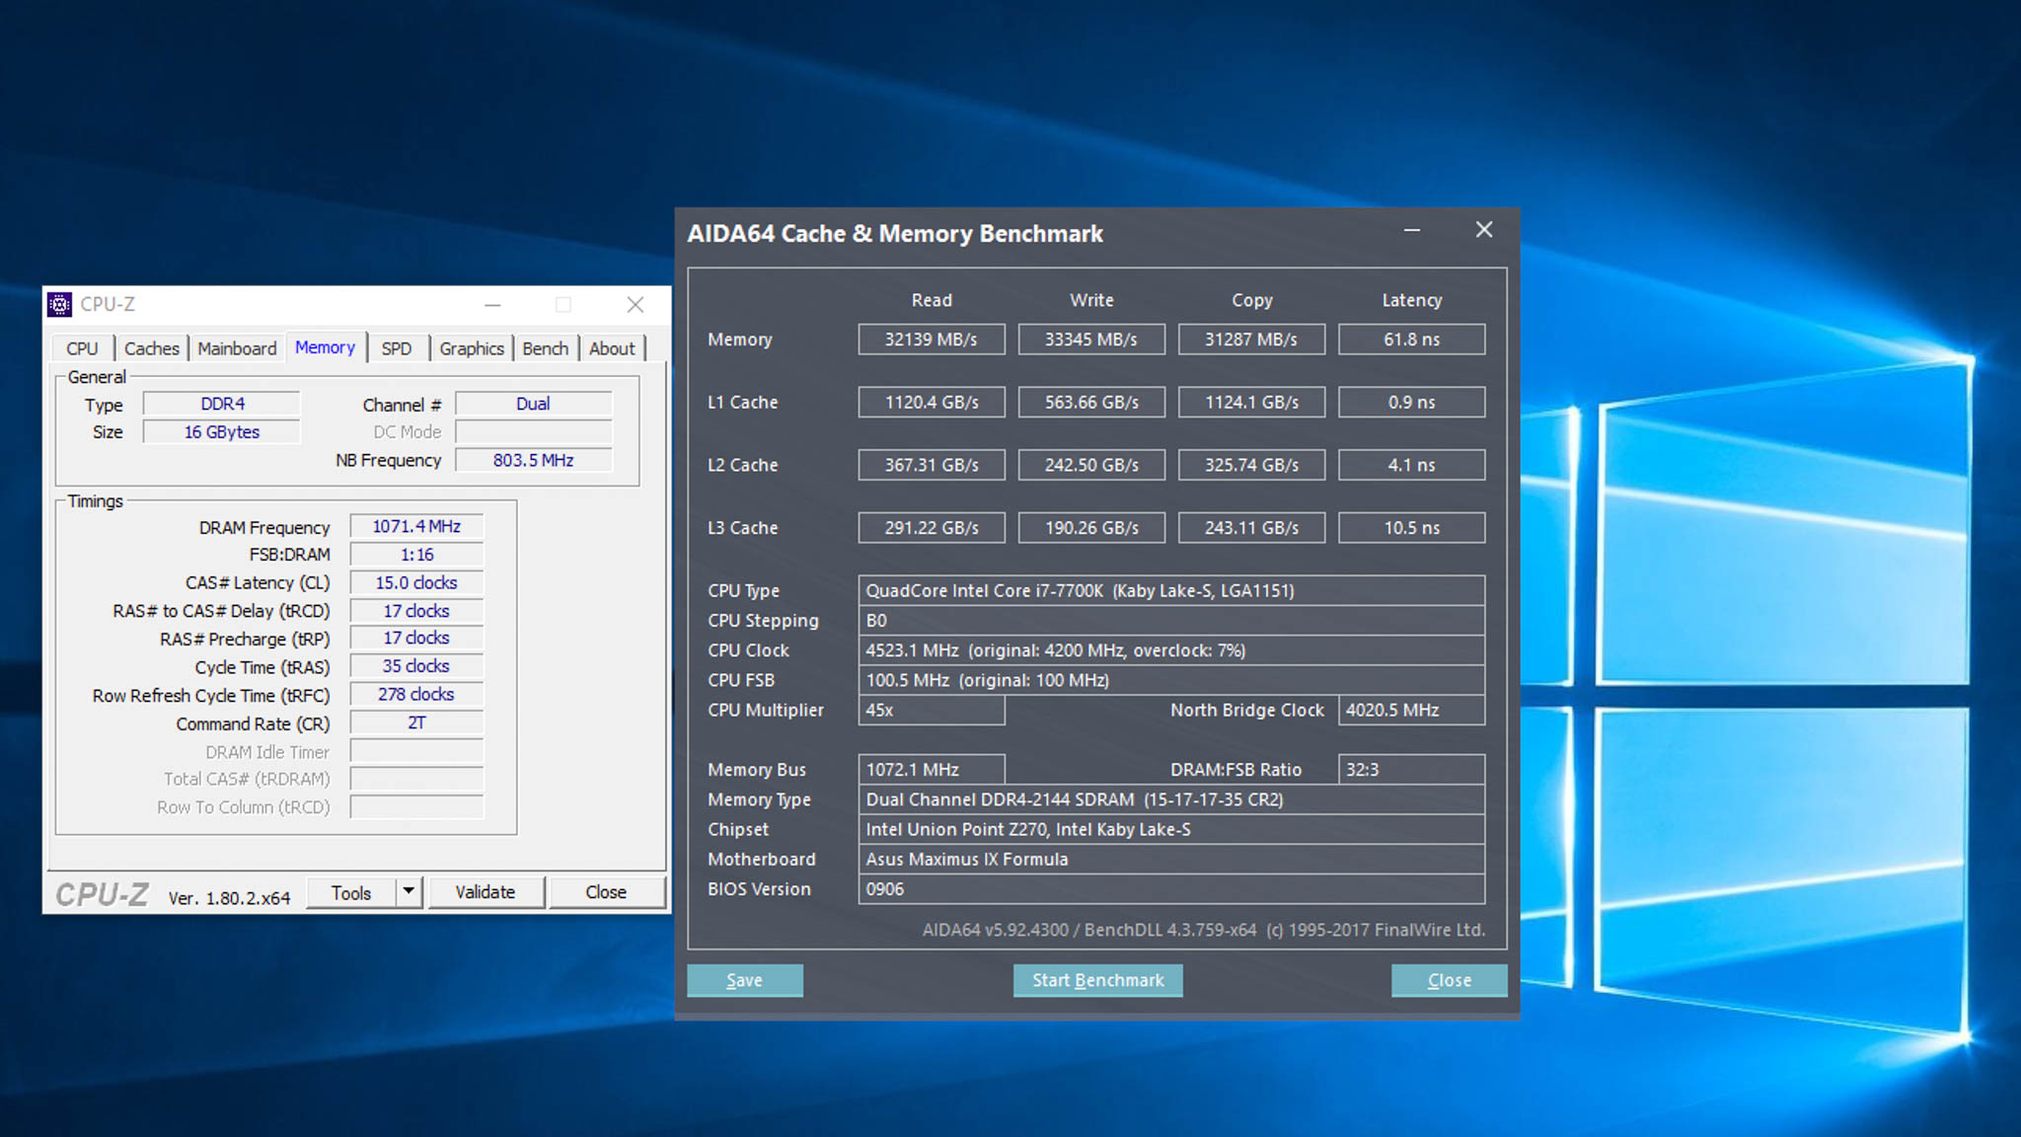The height and width of the screenshot is (1137, 2021).
Task: Click the L1 Cache Read value 1120.4 GB/s
Action: pyautogui.click(x=932, y=403)
